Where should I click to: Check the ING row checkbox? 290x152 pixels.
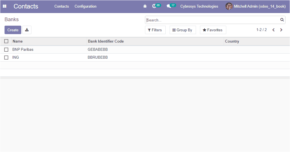[x=6, y=58]
